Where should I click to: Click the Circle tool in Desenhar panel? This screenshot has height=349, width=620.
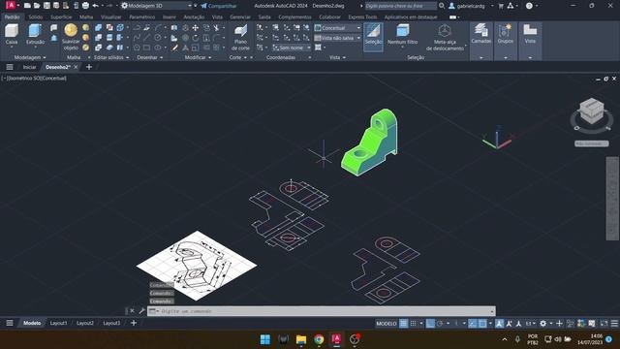coord(158,38)
